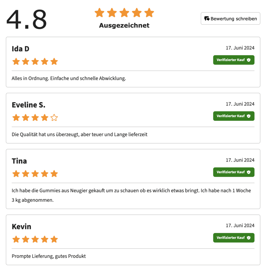Click the shield checkmark icon on Kevin's badge
Viewport: 264px width, 269px height.
point(249,238)
